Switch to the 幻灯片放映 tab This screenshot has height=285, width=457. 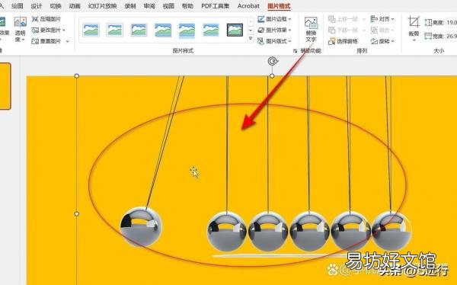[x=103, y=6]
